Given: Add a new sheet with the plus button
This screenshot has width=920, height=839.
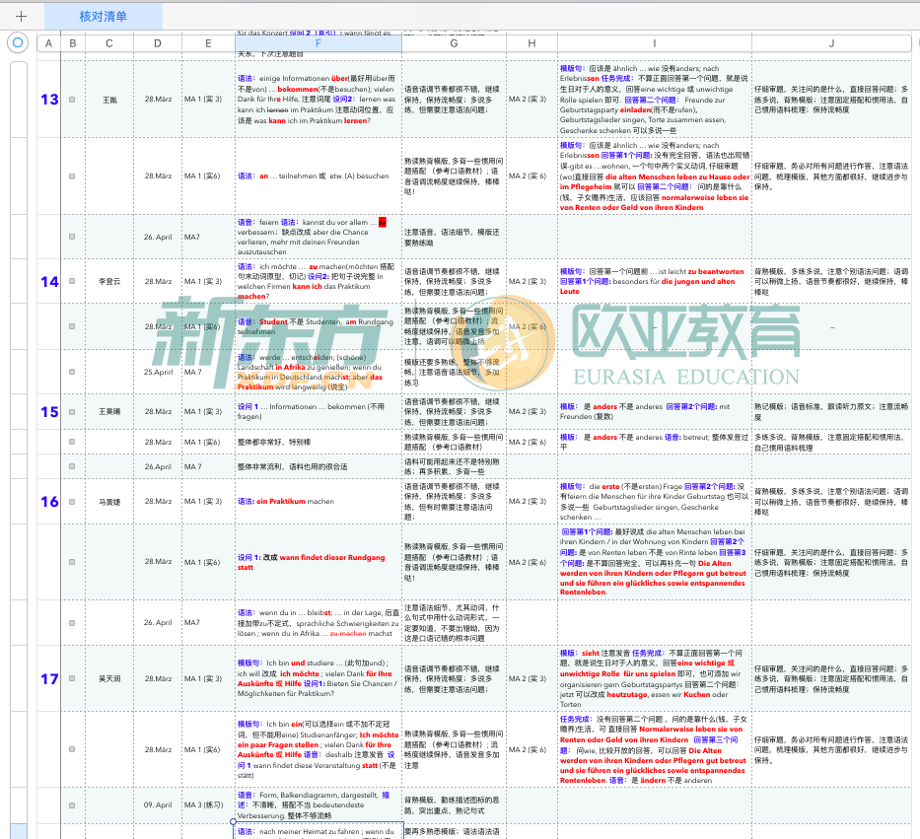Looking at the screenshot, I should coord(21,17).
